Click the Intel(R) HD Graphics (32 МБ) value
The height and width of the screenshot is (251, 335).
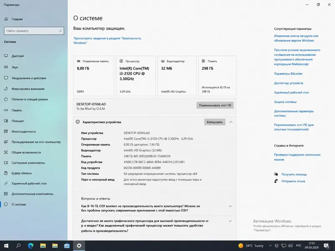143,150
